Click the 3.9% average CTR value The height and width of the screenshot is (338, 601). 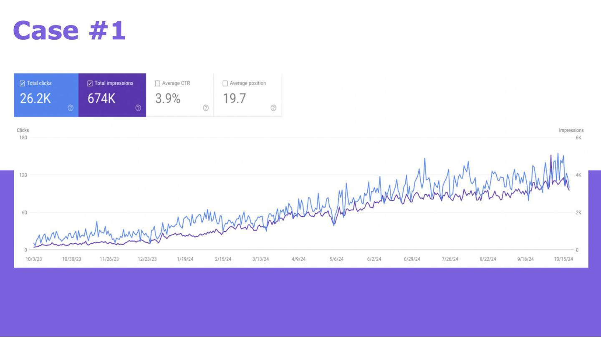(x=168, y=98)
